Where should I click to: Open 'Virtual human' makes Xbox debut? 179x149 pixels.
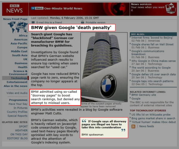click(x=154, y=122)
